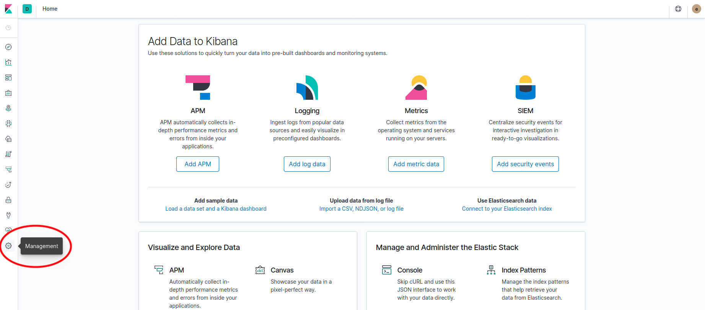Screen dimensions: 705x310
Task: Click the Canvas icon in Visualize section
Action: click(x=260, y=270)
